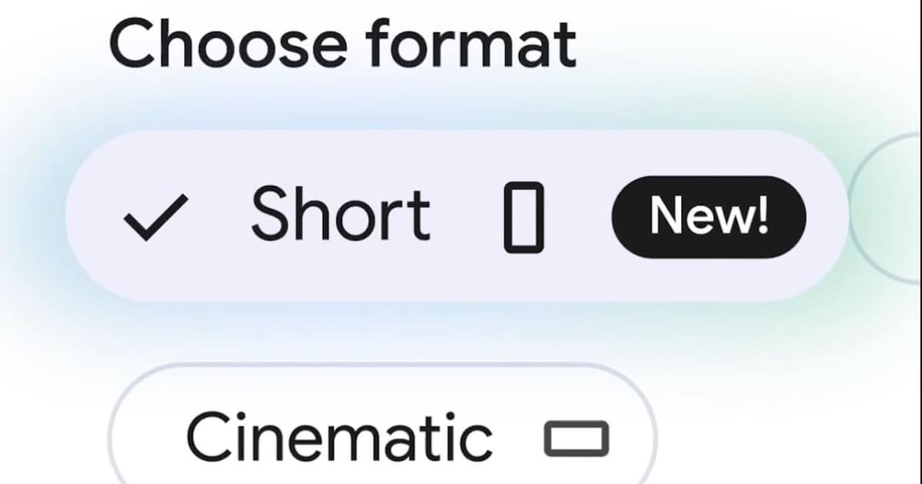Tap the portrait phone icon beside Short

point(524,217)
